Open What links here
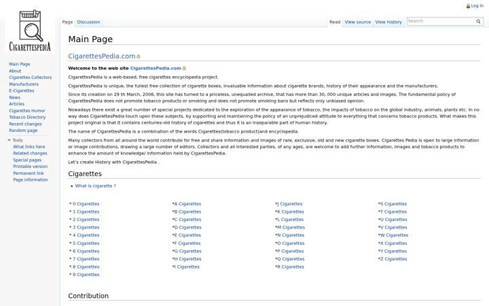This screenshot has height=306, width=489. [29, 146]
